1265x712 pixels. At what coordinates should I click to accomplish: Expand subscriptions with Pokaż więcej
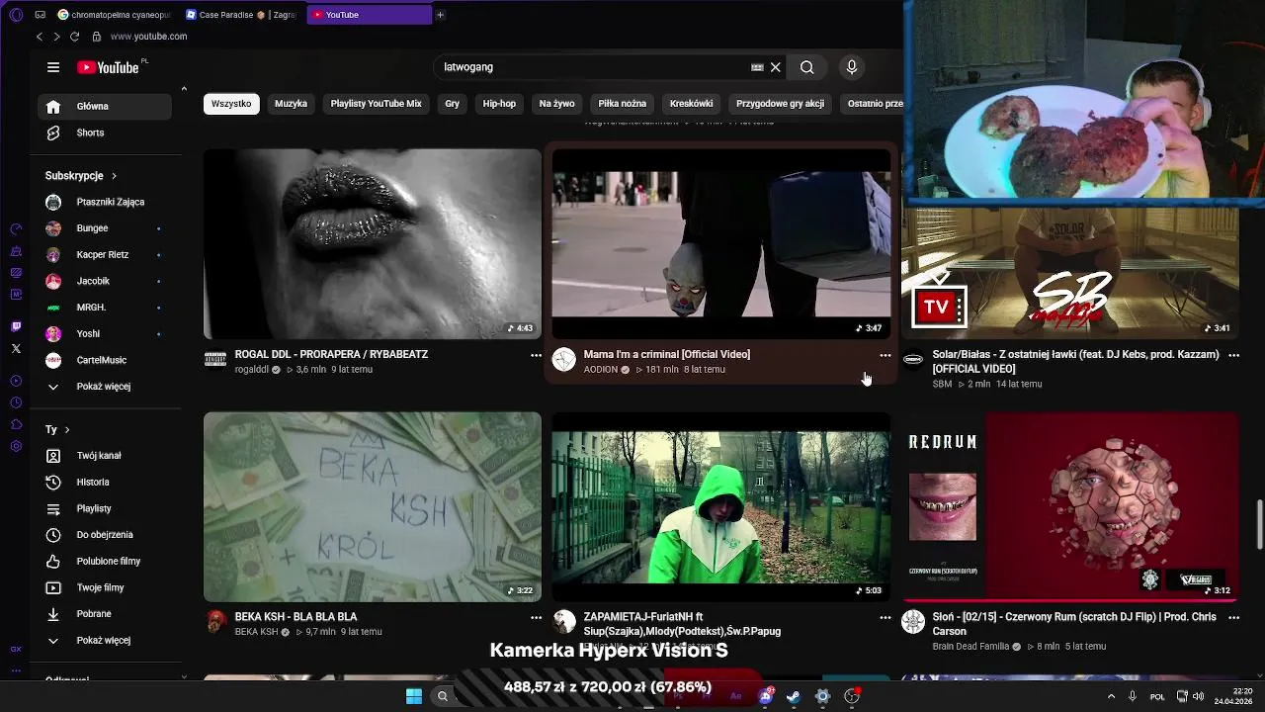click(x=105, y=387)
